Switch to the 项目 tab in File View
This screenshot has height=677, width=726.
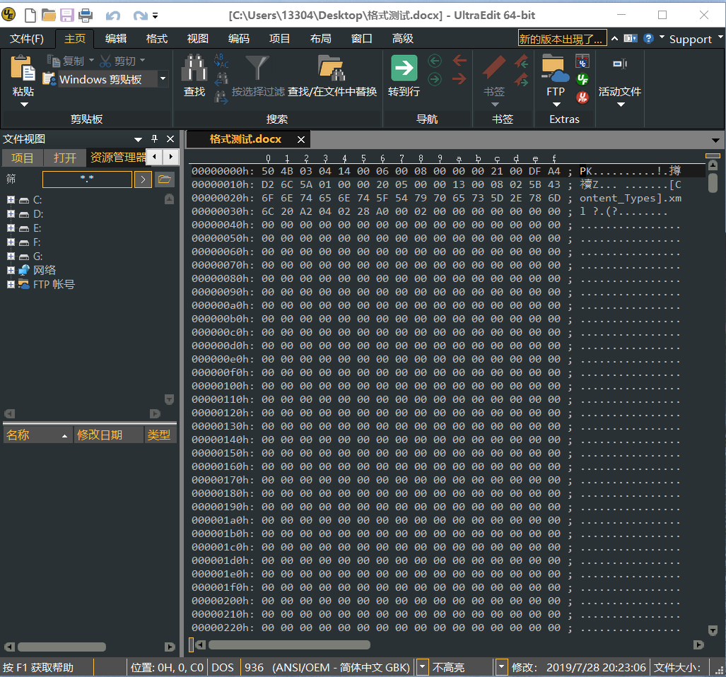(x=22, y=158)
